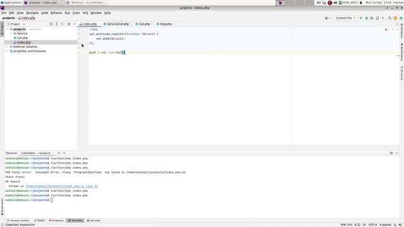Run the current file with green arrow
404x227 pixels.
pyautogui.click(x=361, y=18)
